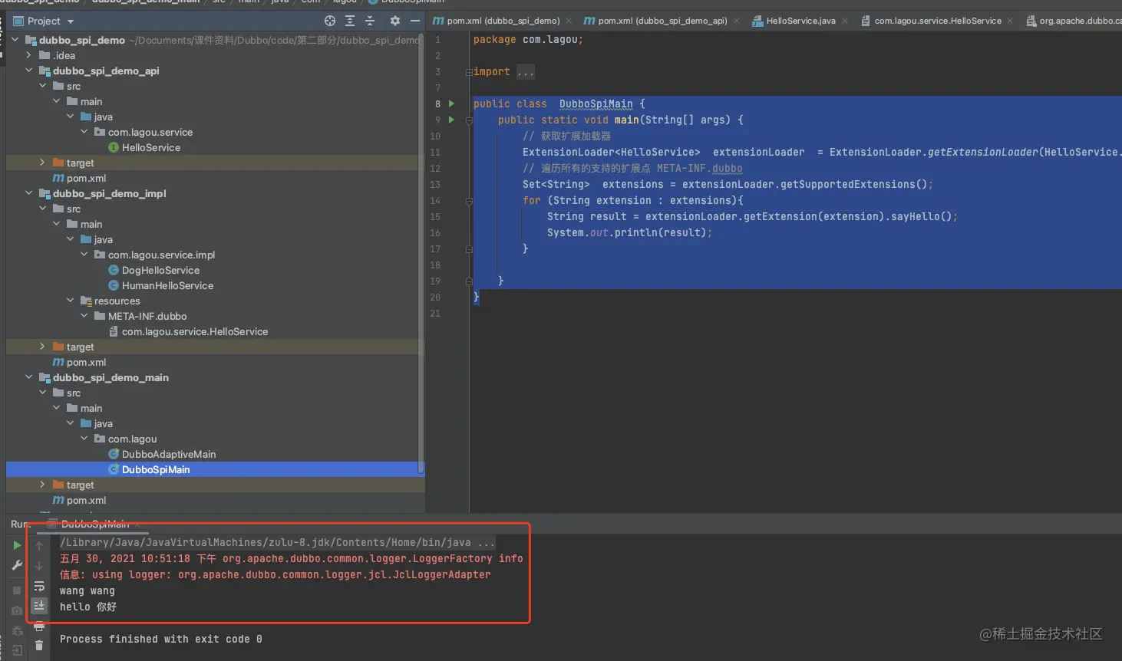Collapse the dubbo_spi_demo_impl module
Image resolution: width=1122 pixels, height=661 pixels.
point(29,193)
